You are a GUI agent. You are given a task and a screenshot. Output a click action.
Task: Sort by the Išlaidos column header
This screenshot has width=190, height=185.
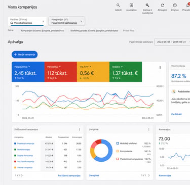[x=49, y=137]
